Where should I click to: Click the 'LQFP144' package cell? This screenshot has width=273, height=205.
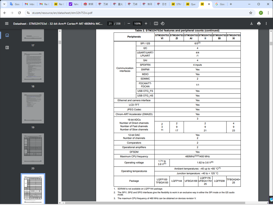point(177,181)
